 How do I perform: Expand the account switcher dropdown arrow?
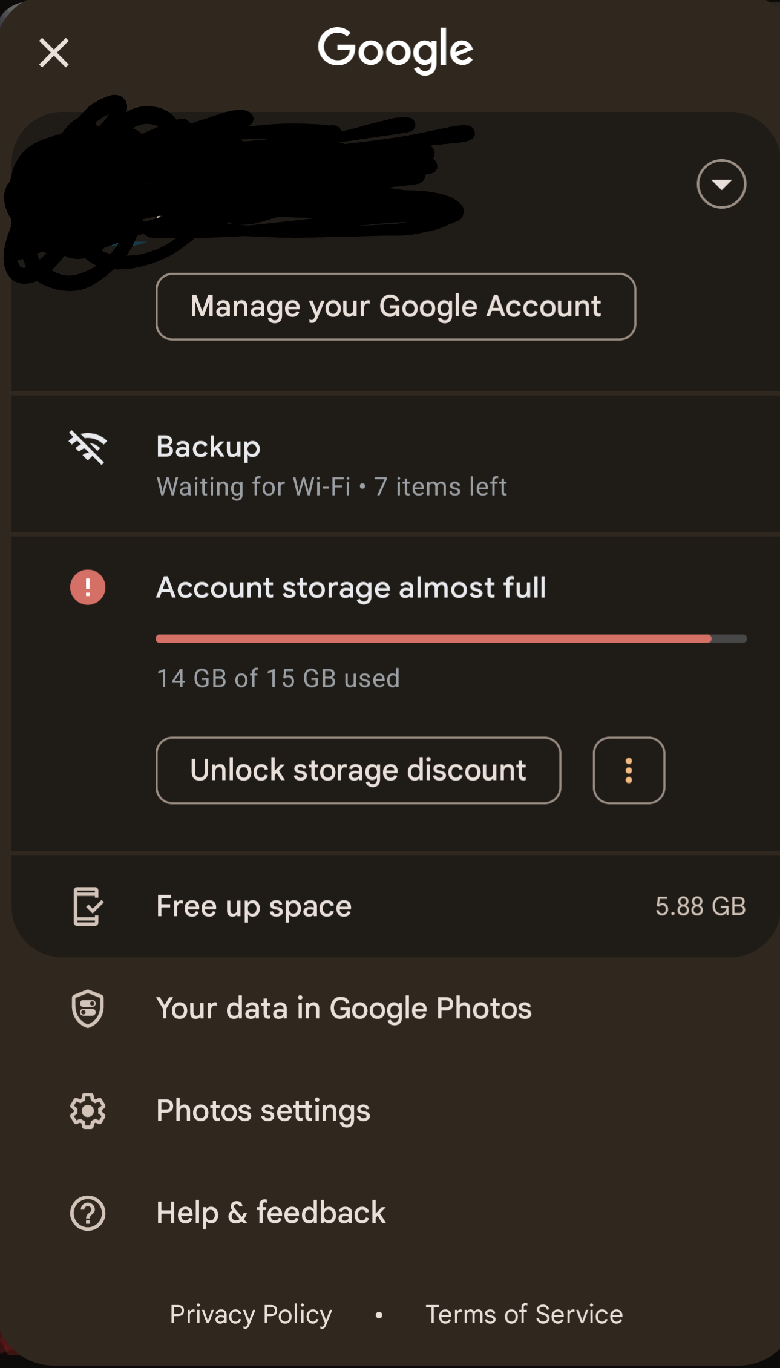[x=721, y=184]
